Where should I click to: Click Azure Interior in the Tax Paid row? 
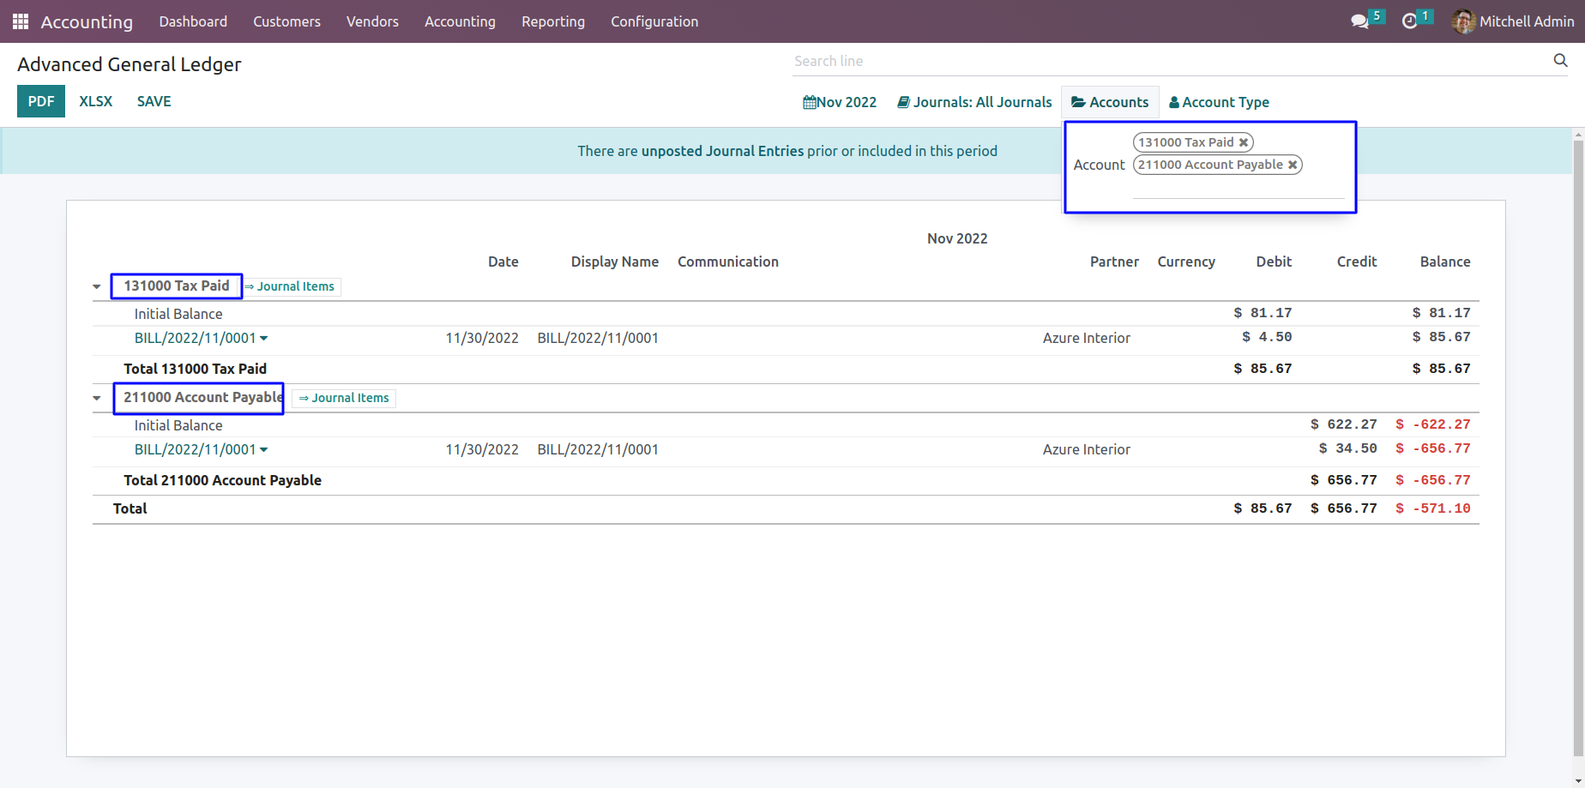[x=1087, y=338]
